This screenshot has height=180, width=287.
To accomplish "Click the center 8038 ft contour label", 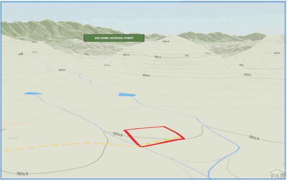I will [x=146, y=75].
